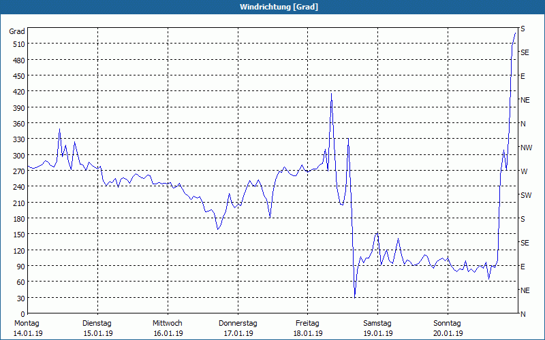Click the curve minimum near 30 before Samstag
The image size is (545, 340).
[x=354, y=297]
